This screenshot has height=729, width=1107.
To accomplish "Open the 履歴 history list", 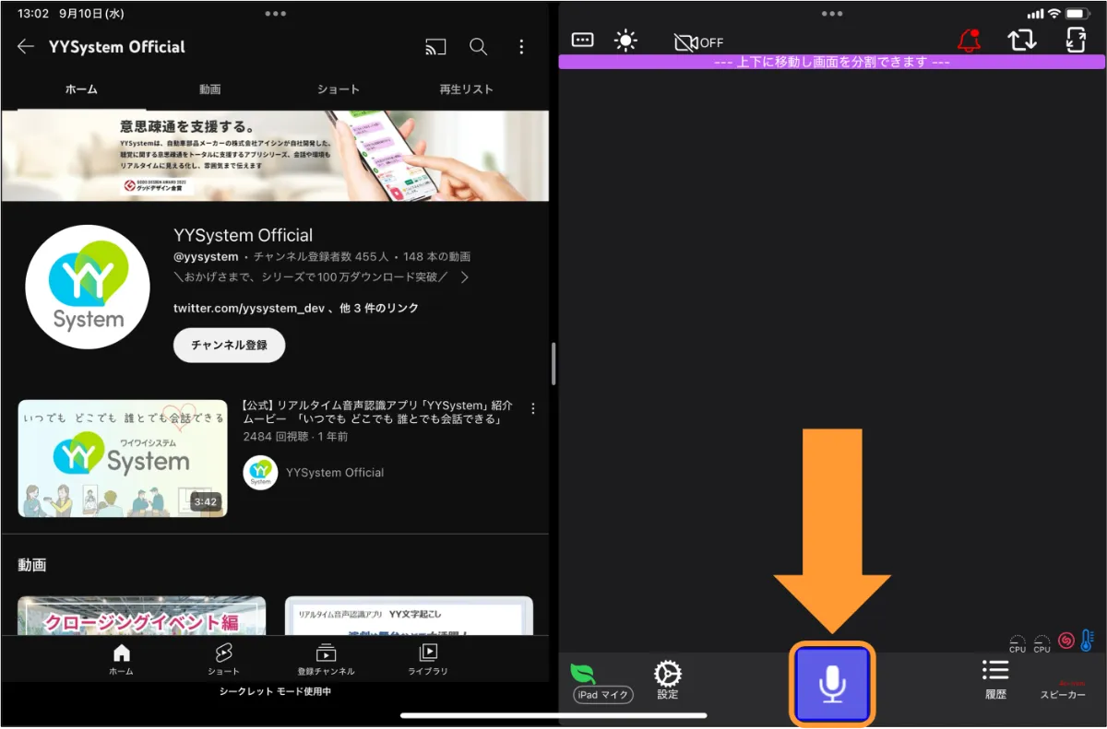I will [x=995, y=680].
